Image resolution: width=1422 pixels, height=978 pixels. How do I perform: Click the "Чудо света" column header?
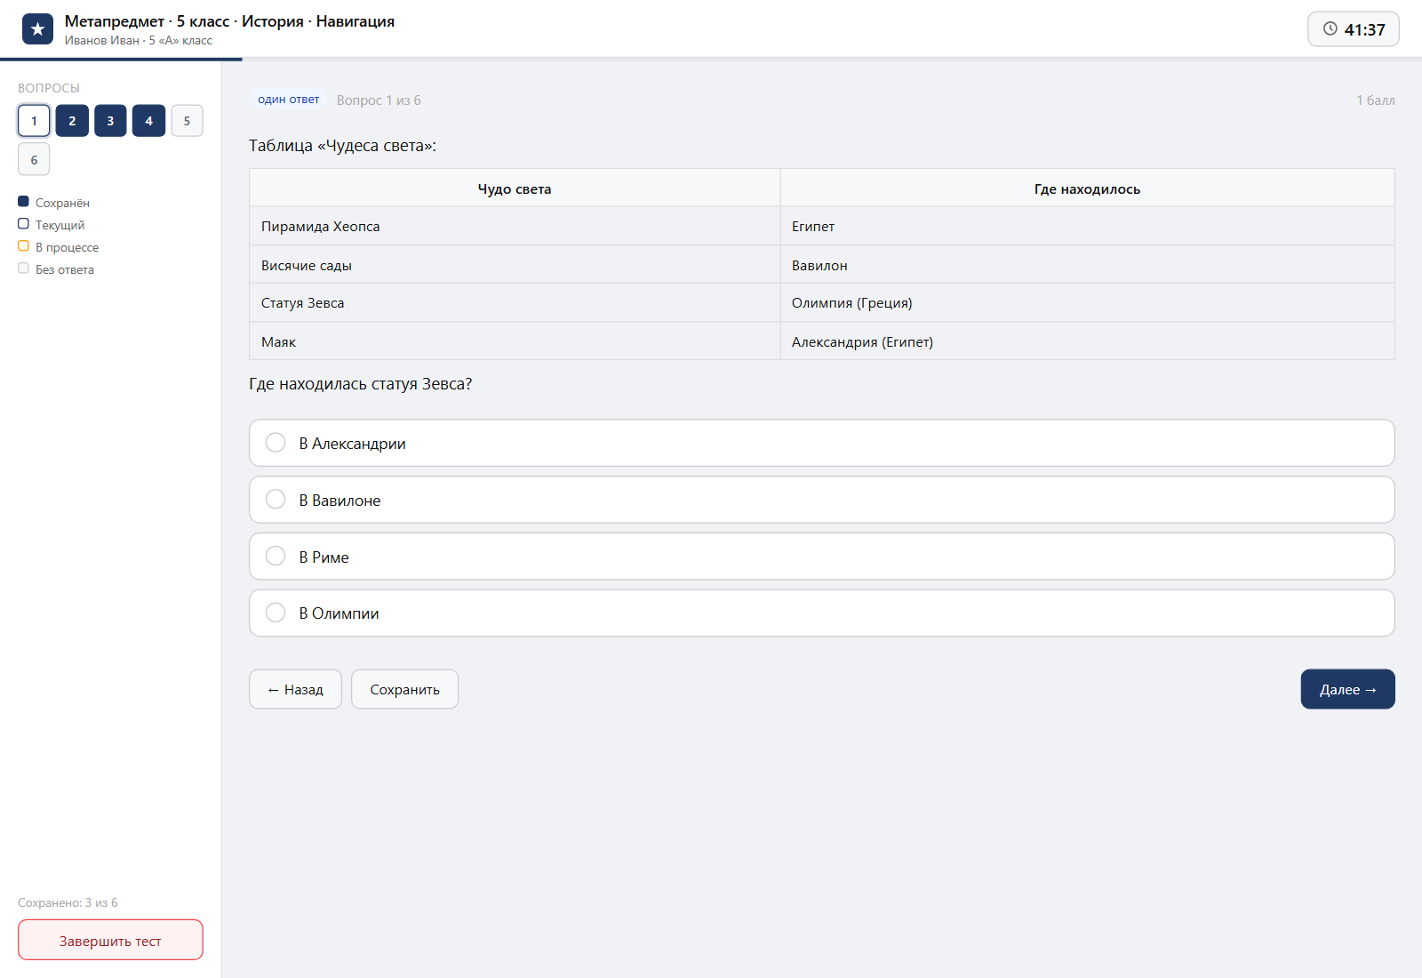tap(515, 188)
